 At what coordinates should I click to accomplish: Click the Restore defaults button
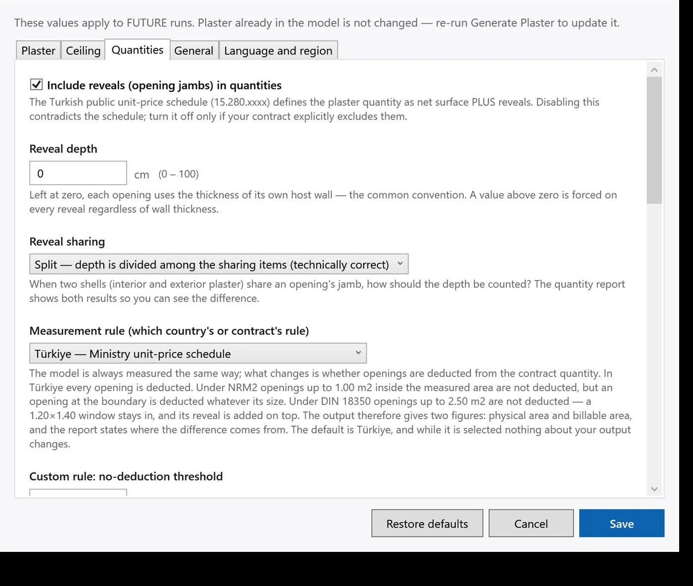pyautogui.click(x=427, y=523)
